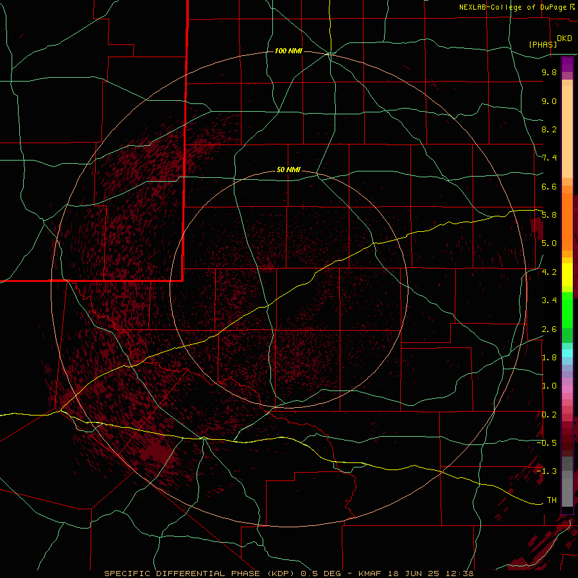Pick the pink segment of color bar
Image resolution: width=578 pixels, height=578 pixels.
click(567, 389)
